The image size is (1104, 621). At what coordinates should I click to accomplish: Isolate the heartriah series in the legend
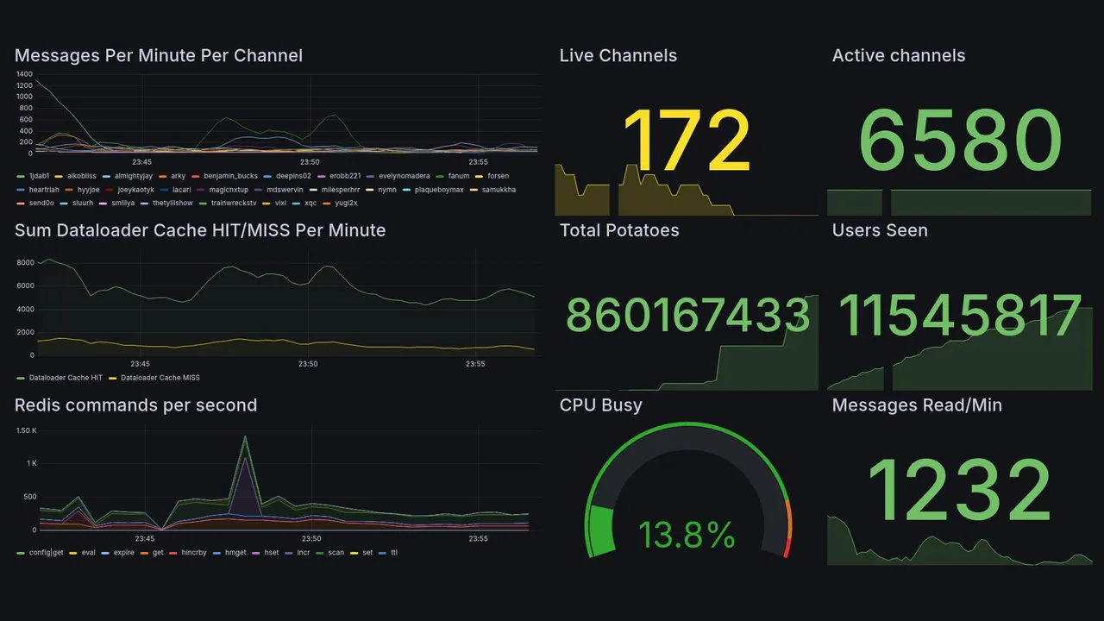coord(44,190)
